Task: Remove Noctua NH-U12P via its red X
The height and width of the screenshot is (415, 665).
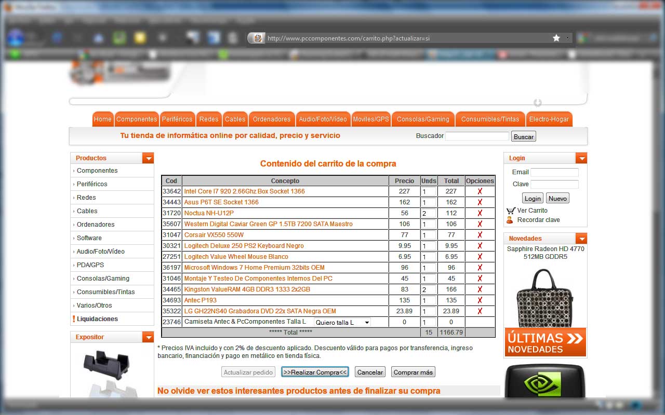Action: tap(480, 213)
